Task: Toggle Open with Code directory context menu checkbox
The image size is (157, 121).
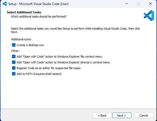Action: 14,62
